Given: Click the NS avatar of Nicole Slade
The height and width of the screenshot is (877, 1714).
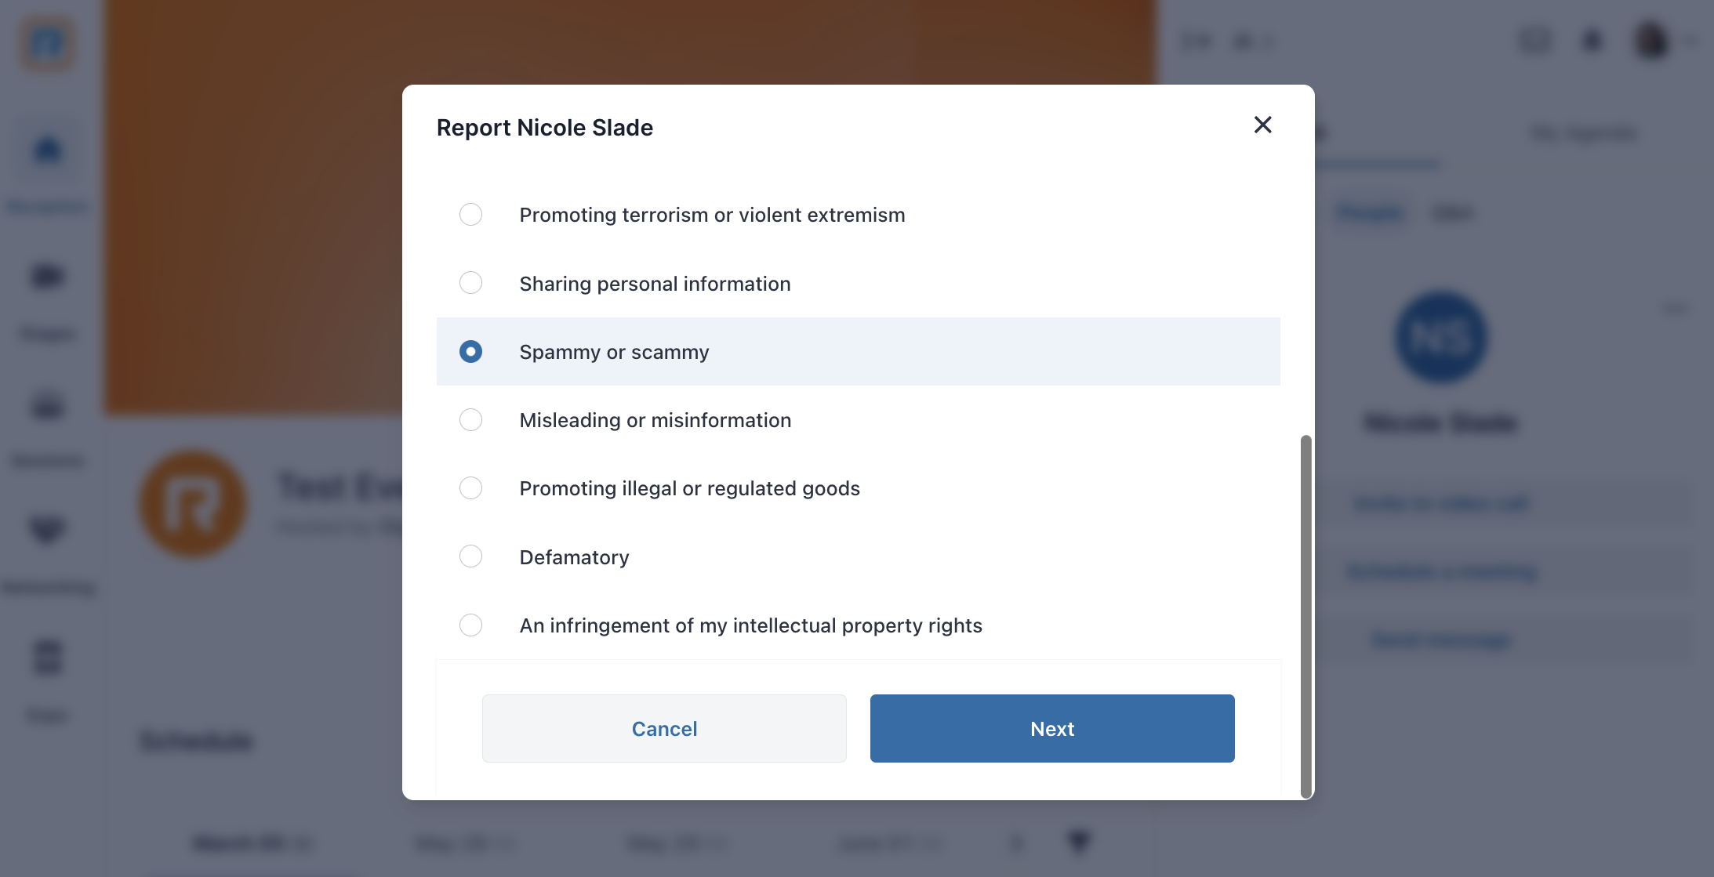Looking at the screenshot, I should [1441, 337].
